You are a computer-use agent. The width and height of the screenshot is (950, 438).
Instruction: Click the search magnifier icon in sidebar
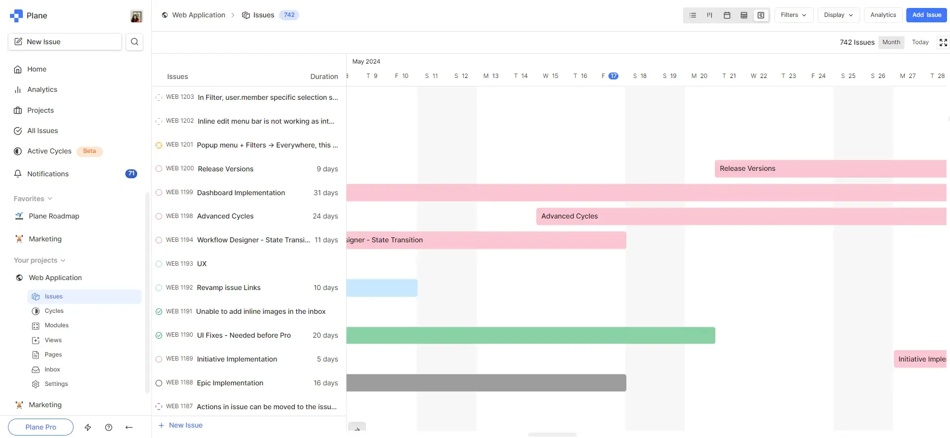[134, 42]
